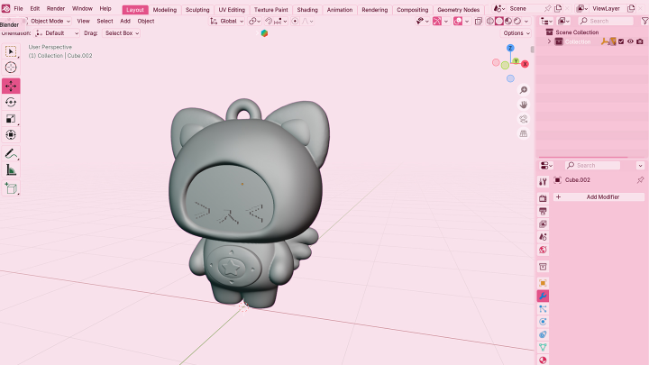The image size is (649, 365).
Task: Open the Modifiers wrench tab
Action: 543,296
